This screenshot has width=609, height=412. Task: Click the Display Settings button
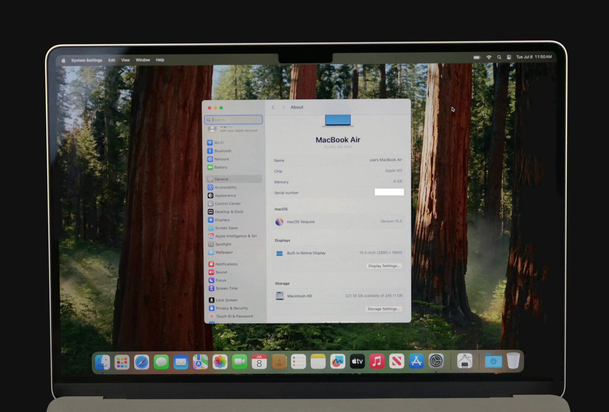(384, 266)
